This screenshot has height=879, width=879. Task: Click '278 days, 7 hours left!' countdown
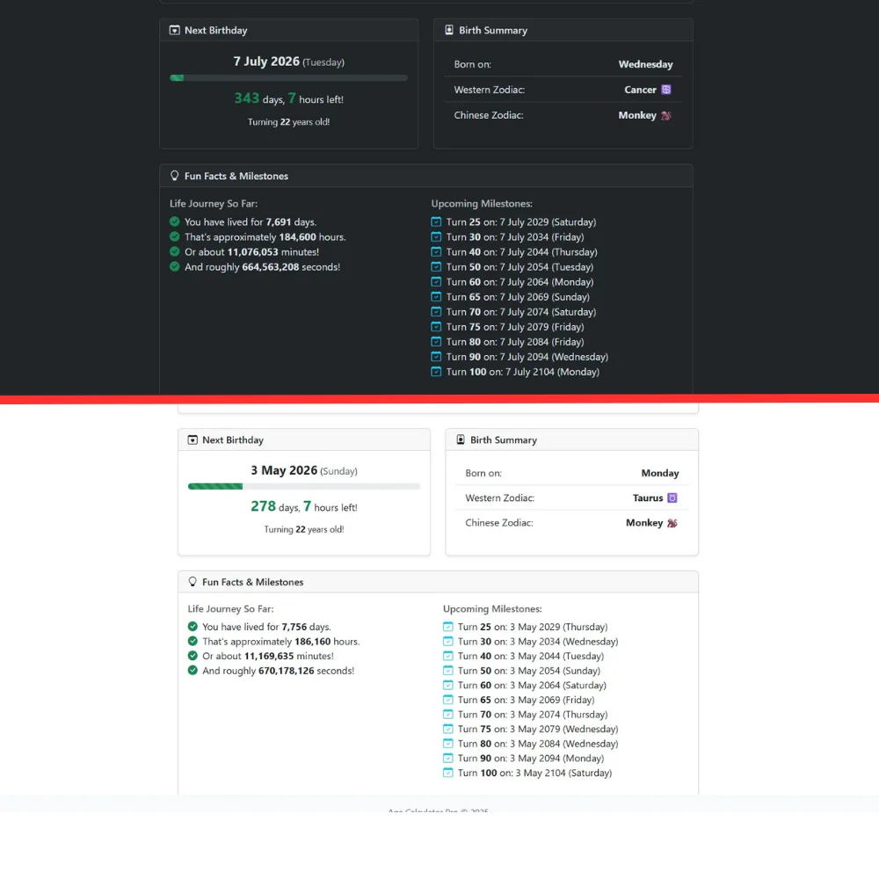click(304, 507)
